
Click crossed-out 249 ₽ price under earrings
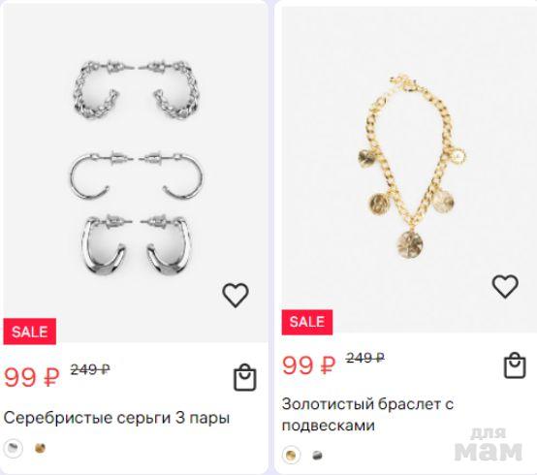tap(90, 369)
